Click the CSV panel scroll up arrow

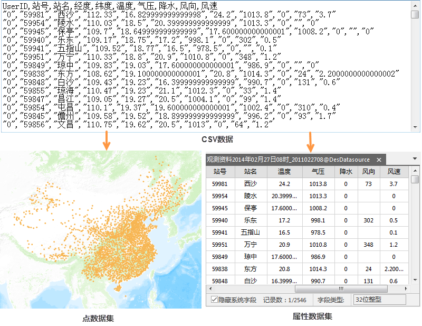(x=416, y=5)
